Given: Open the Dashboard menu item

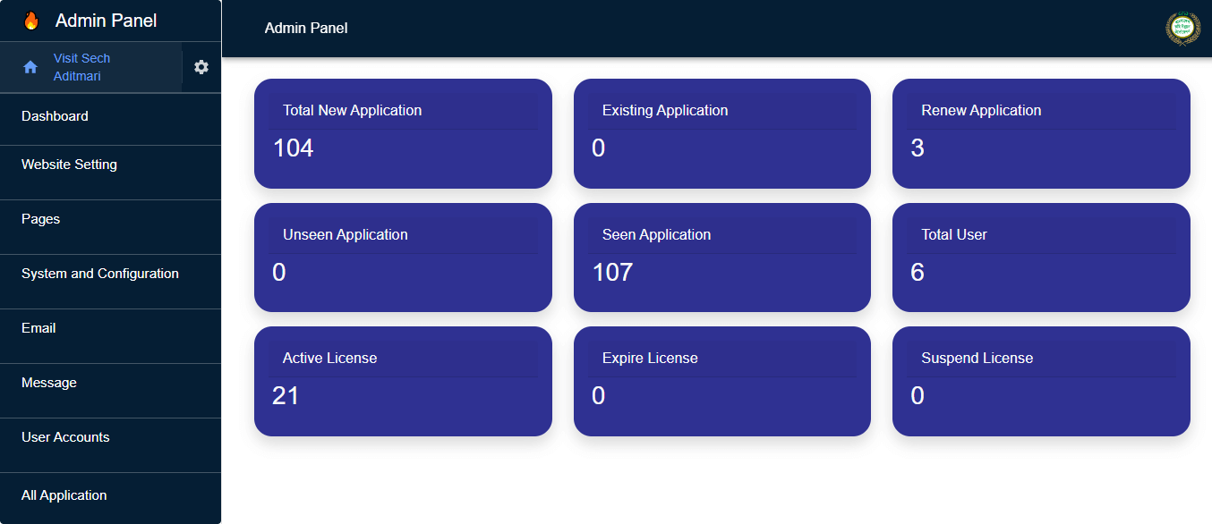Looking at the screenshot, I should [55, 116].
